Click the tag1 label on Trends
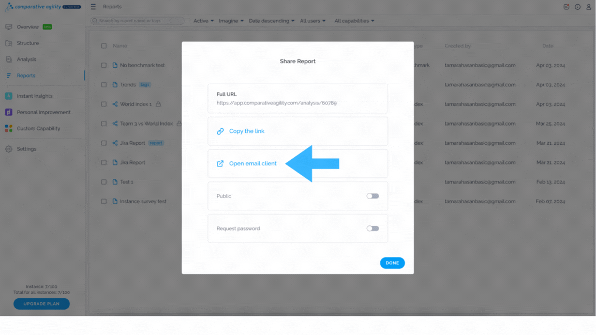Screen dimensions: 596x335 145,85
